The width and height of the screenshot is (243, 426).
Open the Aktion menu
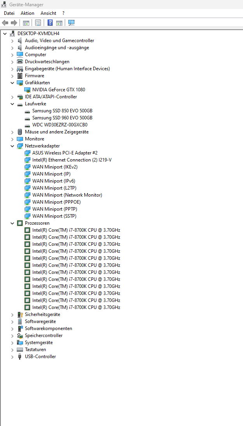click(x=27, y=13)
